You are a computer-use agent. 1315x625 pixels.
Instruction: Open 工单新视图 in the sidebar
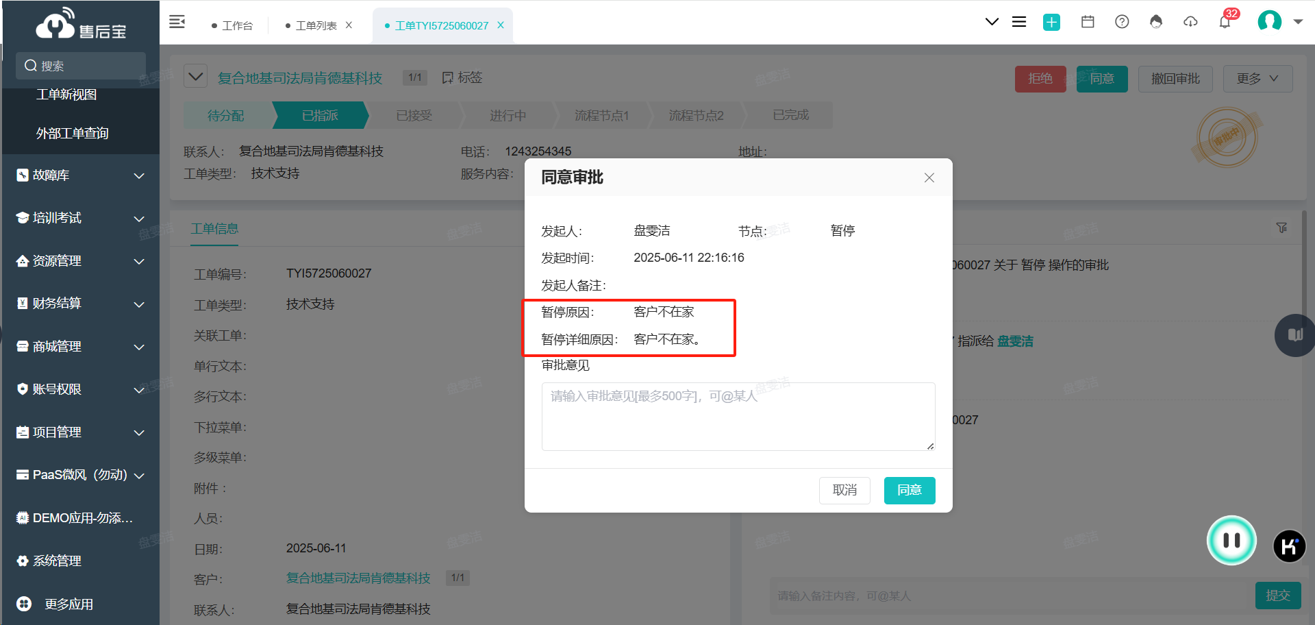coord(66,95)
